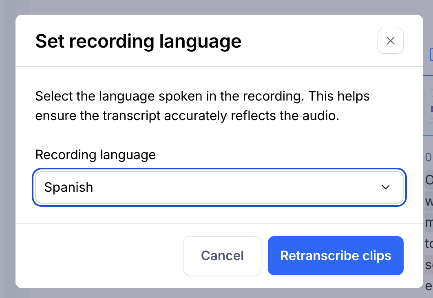Click the Set recording language heading

point(138,42)
